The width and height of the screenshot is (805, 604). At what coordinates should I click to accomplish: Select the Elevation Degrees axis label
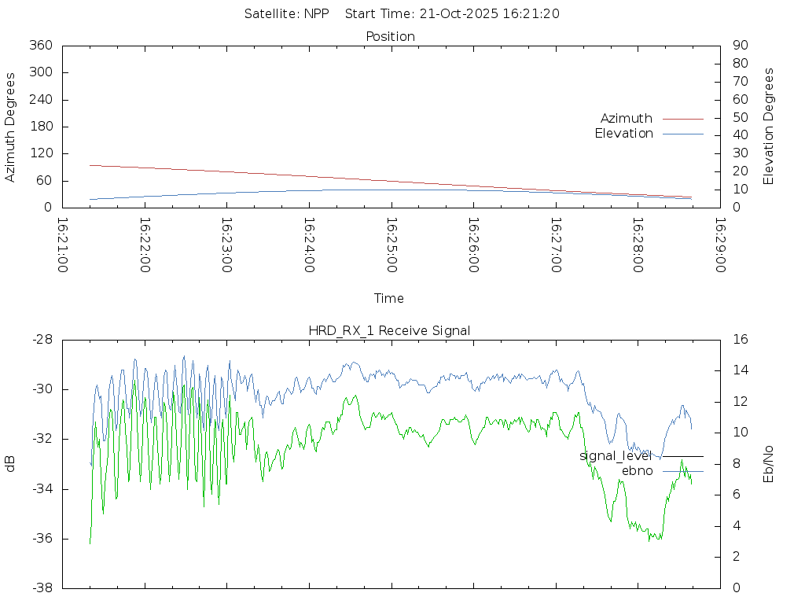pos(769,127)
